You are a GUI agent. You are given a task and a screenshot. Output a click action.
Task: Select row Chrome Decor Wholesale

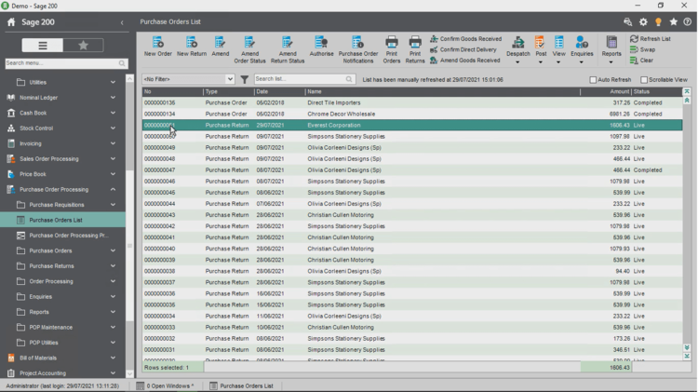tap(412, 114)
